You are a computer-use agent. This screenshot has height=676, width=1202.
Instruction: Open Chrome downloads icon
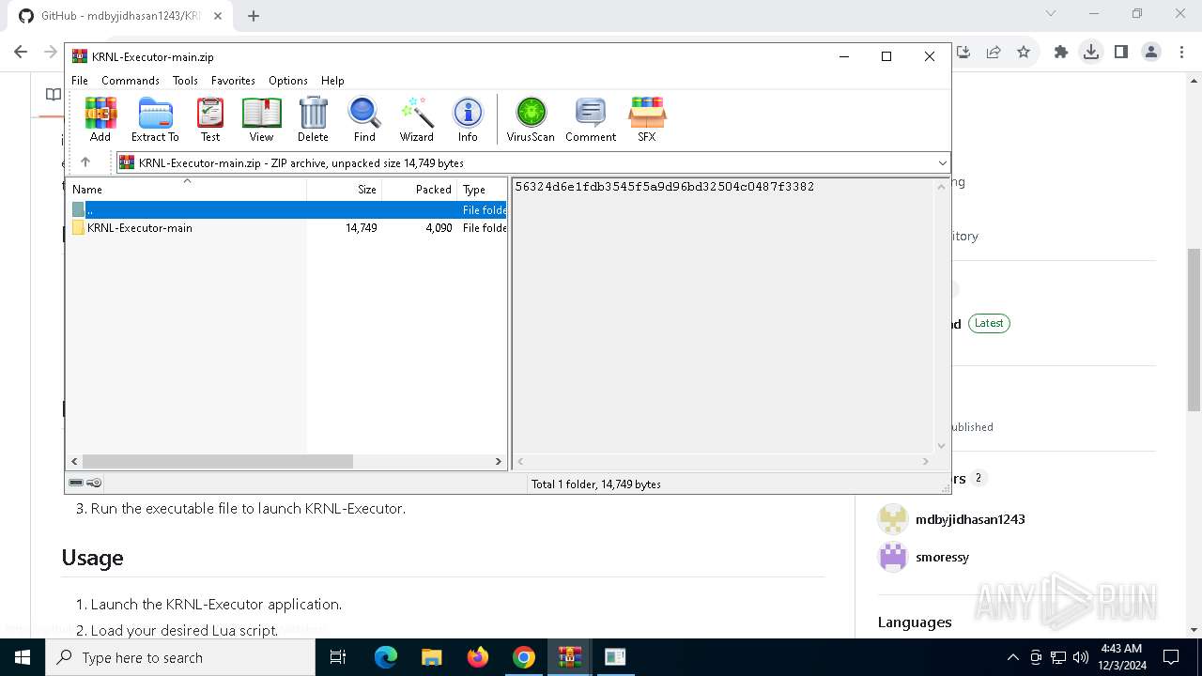1091,52
